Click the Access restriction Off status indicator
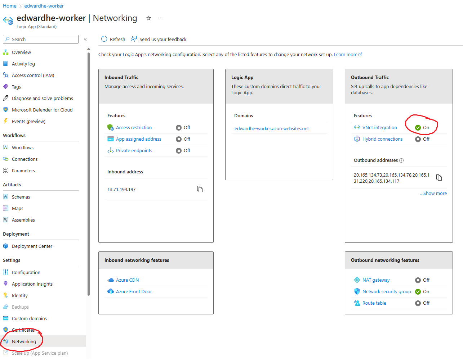 pos(179,128)
